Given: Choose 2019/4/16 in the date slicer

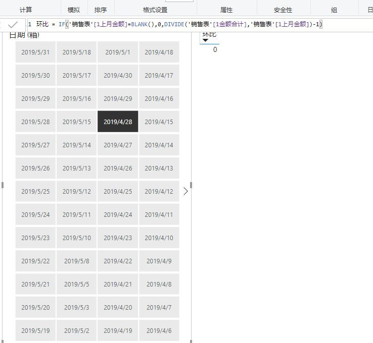Looking at the screenshot, I should [x=159, y=98].
